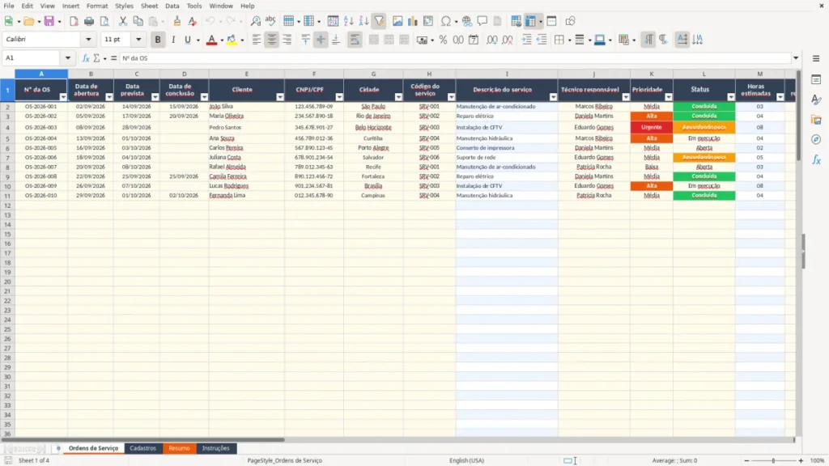829x466 pixels.
Task: Open the Status column filter dropdown
Action: point(731,97)
